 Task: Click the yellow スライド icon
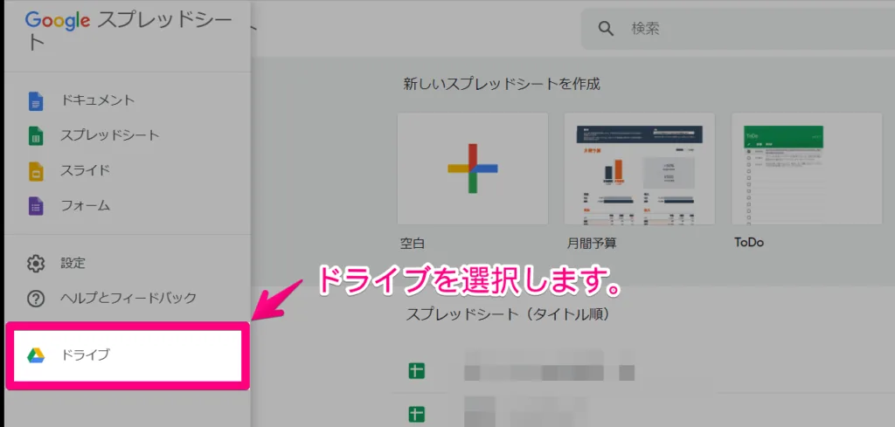click(x=36, y=171)
